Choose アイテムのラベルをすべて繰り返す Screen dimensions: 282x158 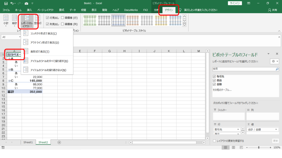[x=47, y=61]
